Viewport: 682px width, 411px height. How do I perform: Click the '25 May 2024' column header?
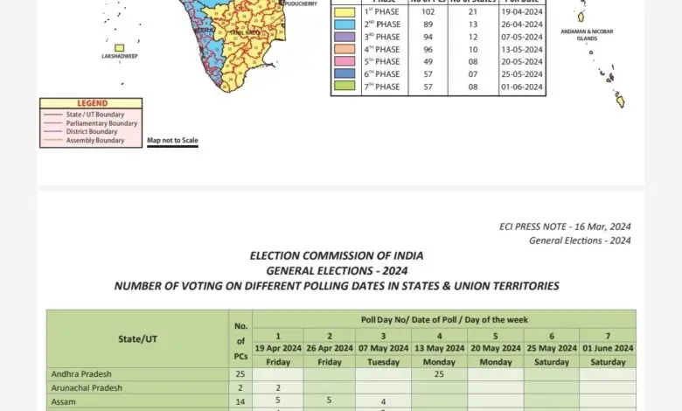[552, 348]
